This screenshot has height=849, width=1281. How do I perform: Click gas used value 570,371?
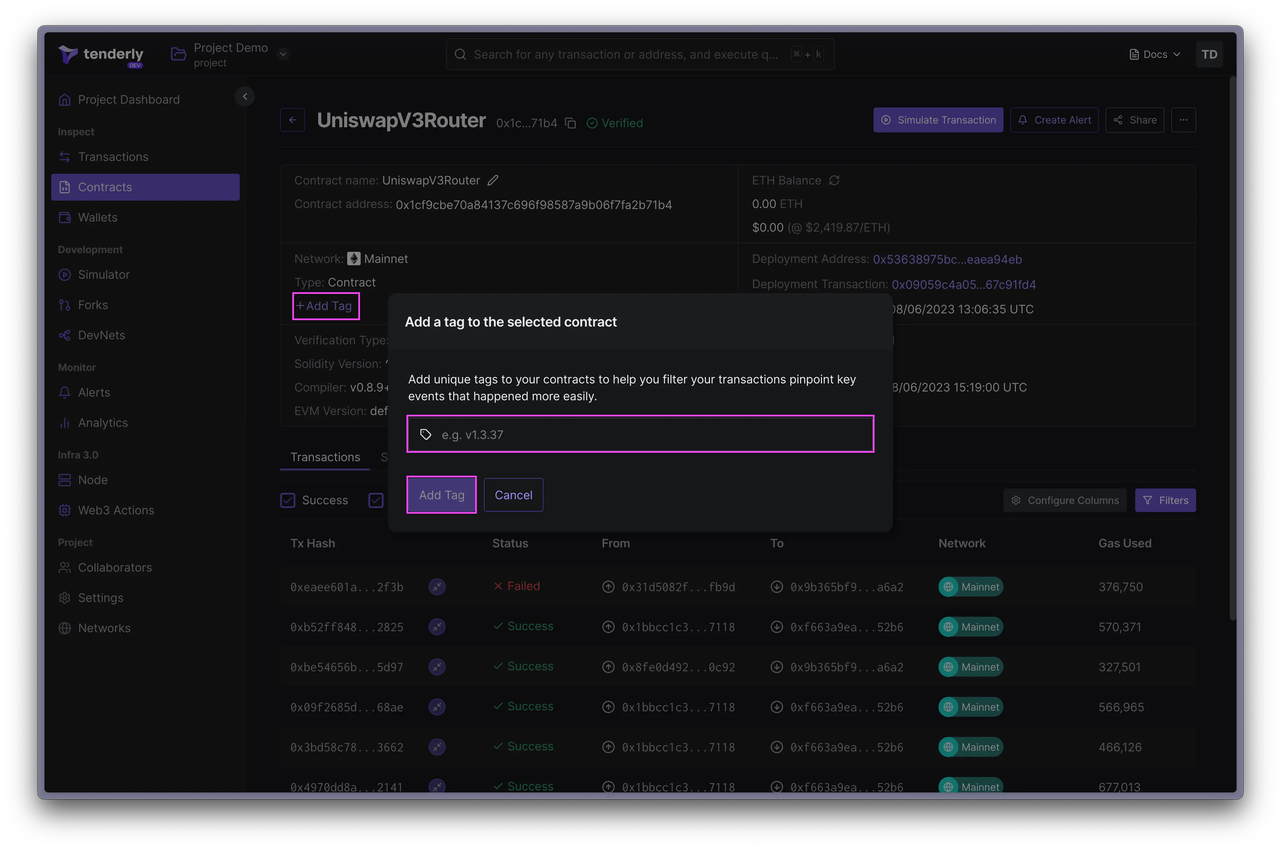(1120, 627)
